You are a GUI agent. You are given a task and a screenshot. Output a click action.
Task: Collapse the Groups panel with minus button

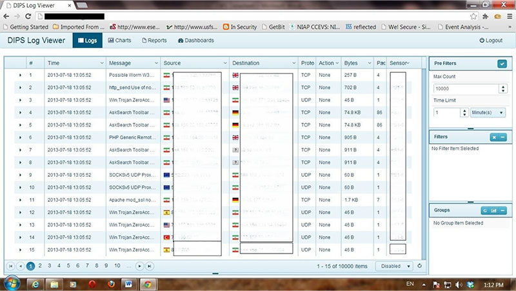coord(502,211)
